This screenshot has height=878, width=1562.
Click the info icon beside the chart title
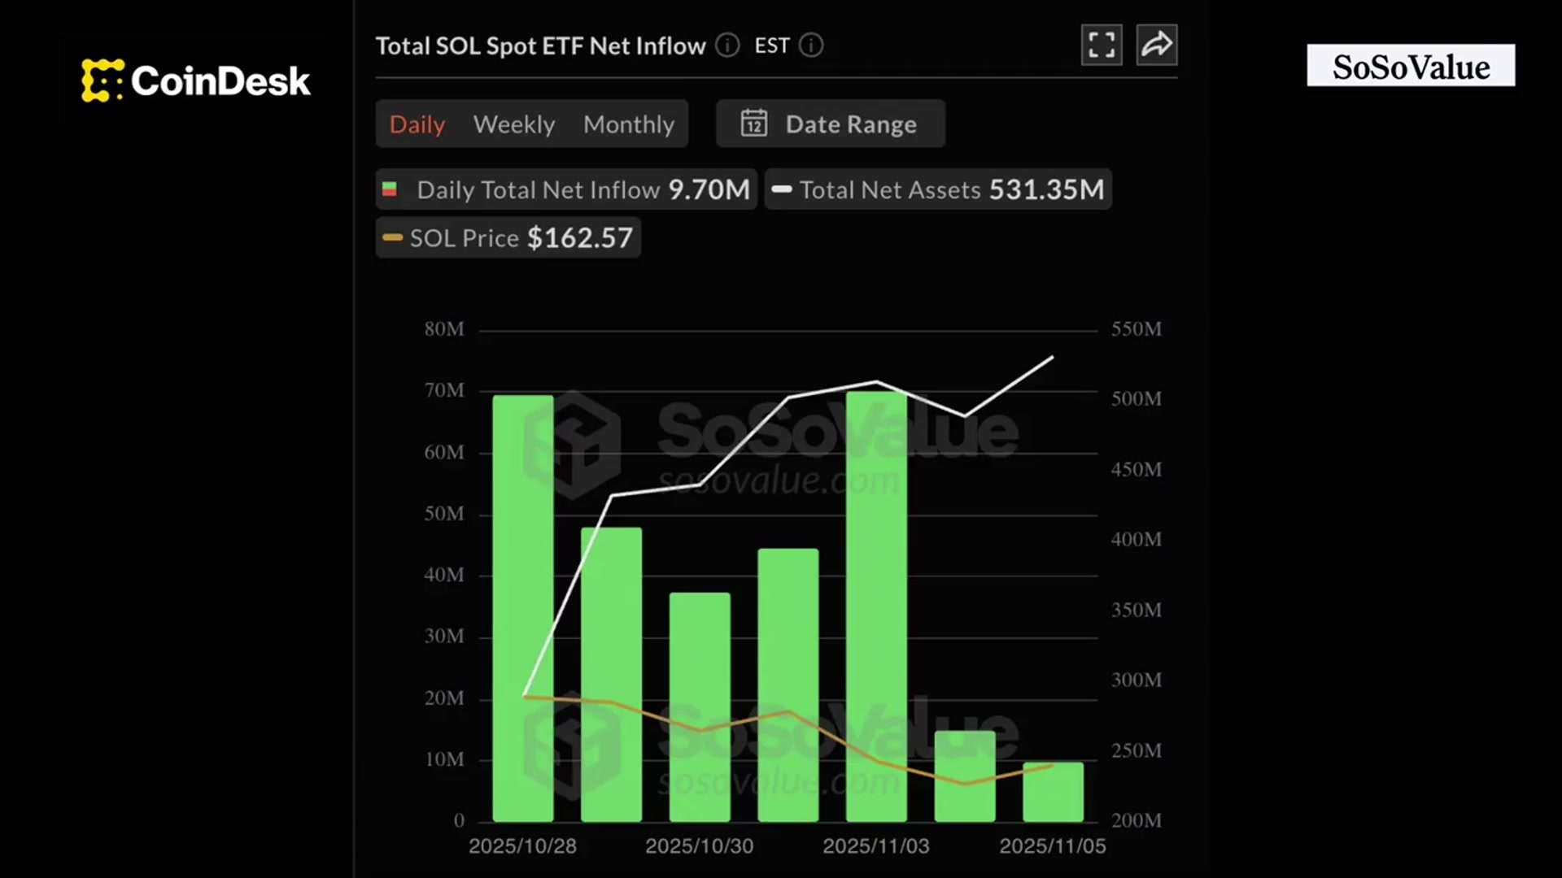(x=726, y=46)
